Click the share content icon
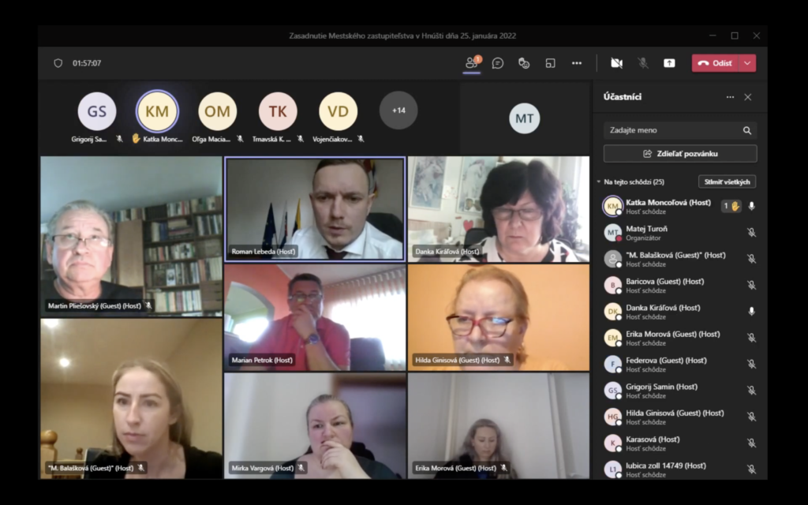Viewport: 808px width, 505px height. pos(669,63)
